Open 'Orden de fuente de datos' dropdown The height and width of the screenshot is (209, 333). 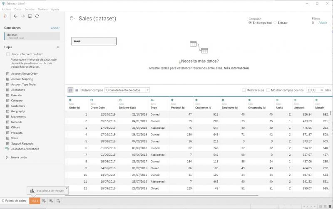point(127,90)
